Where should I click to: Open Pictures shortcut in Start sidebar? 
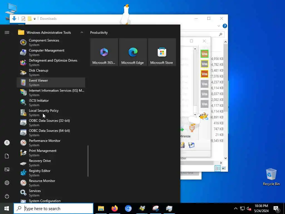[x=7, y=169]
